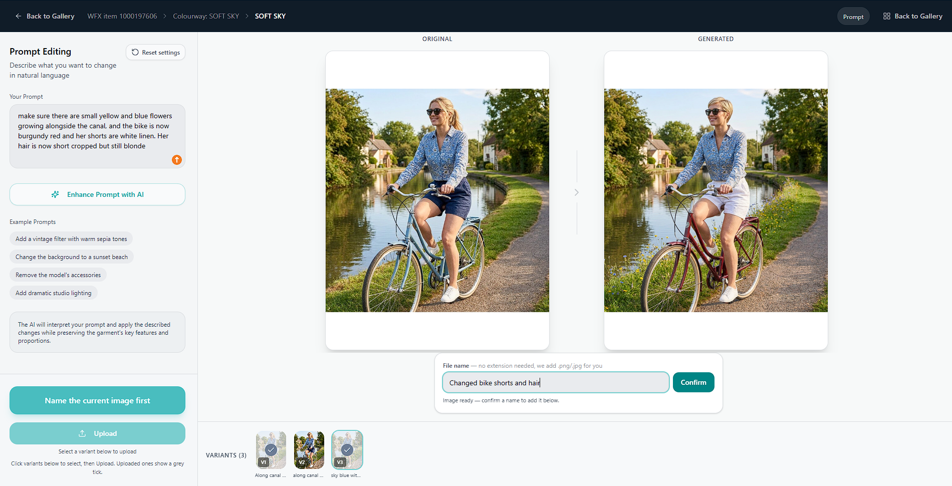Click the sparkle icon in Enhance Prompt button
Screen dimensions: 952x486
click(x=55, y=194)
